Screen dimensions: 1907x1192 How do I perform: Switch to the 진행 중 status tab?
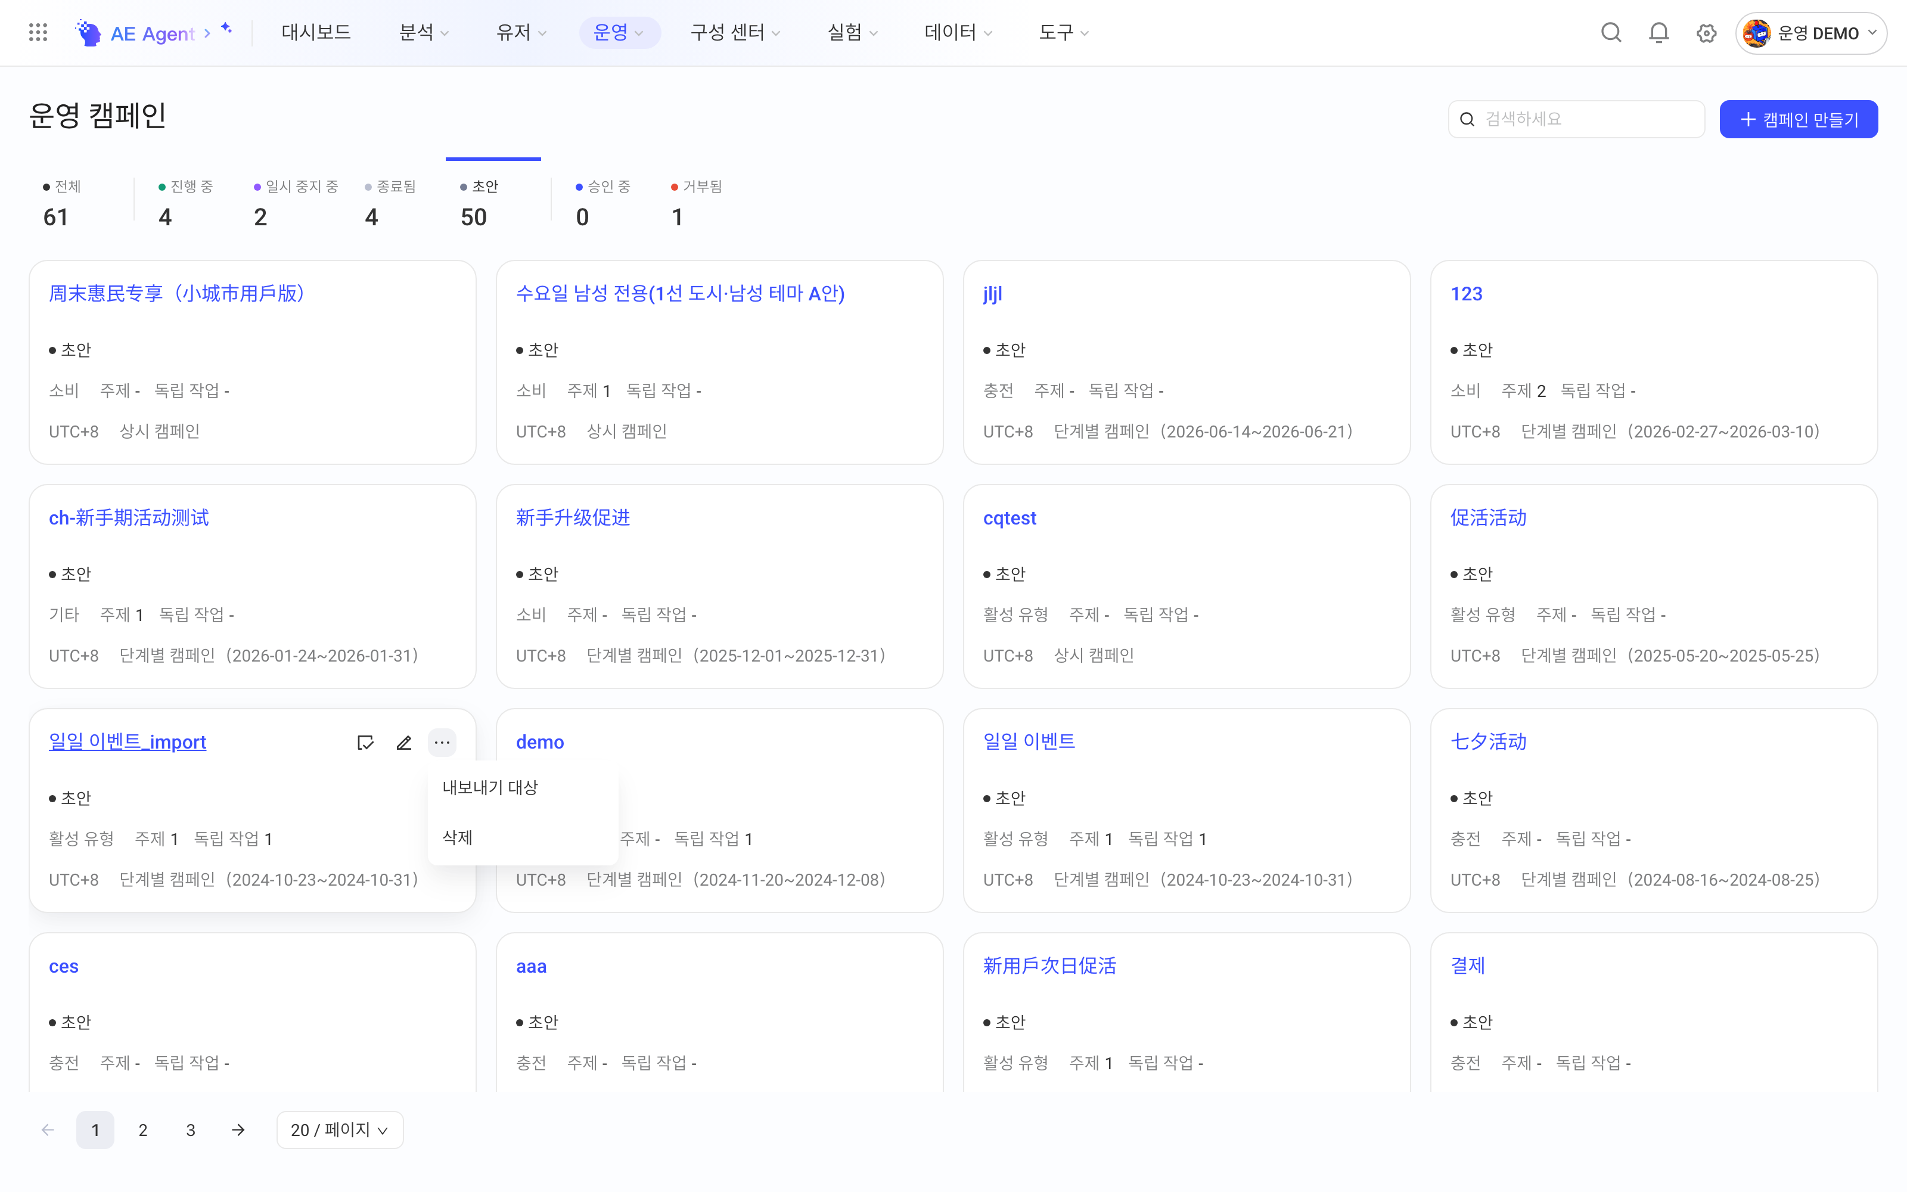tap(185, 203)
